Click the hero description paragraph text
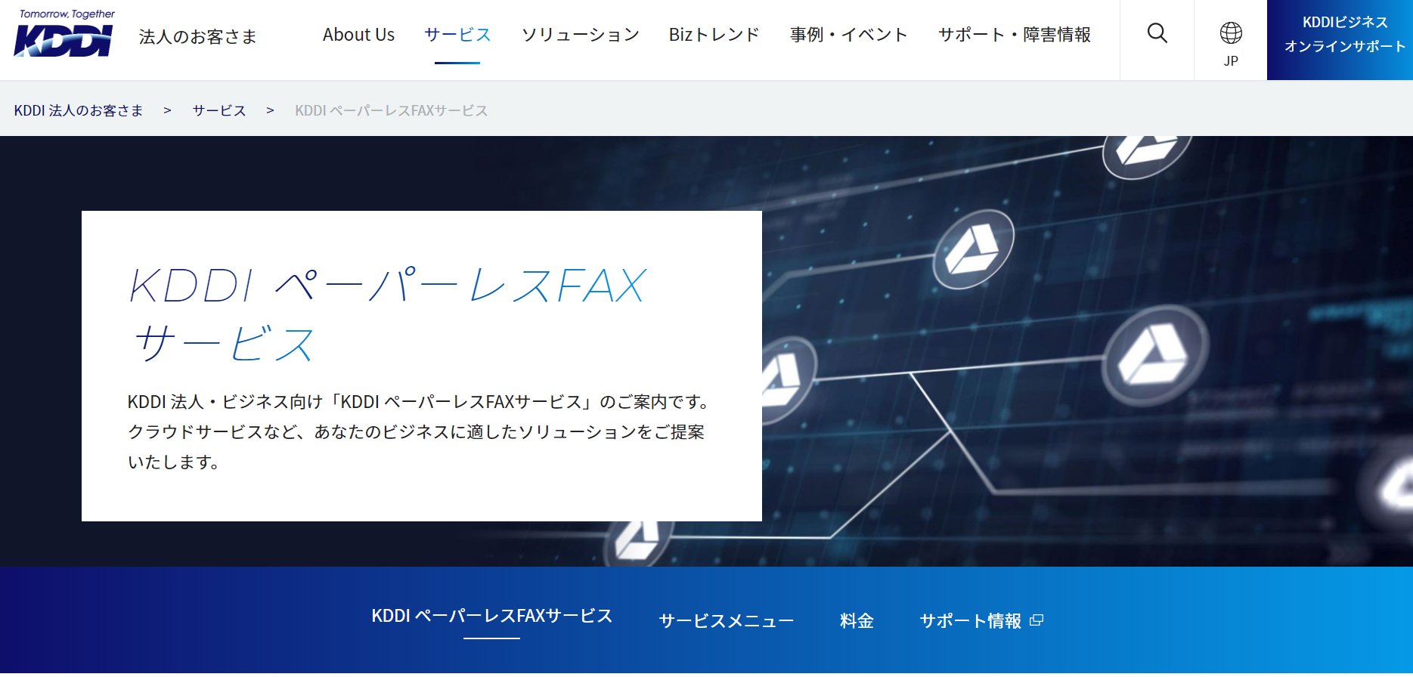The image size is (1413, 677). pos(418,431)
